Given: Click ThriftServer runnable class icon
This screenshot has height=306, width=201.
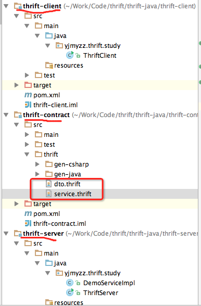Looking at the screenshot, I should [x=70, y=292].
